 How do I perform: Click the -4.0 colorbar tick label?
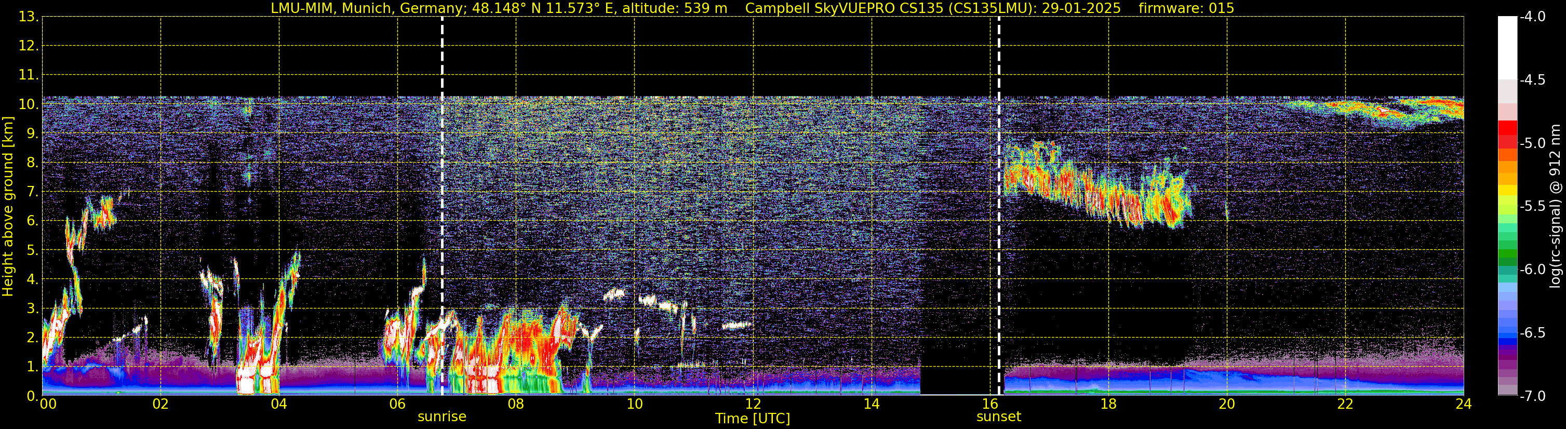pos(1532,17)
